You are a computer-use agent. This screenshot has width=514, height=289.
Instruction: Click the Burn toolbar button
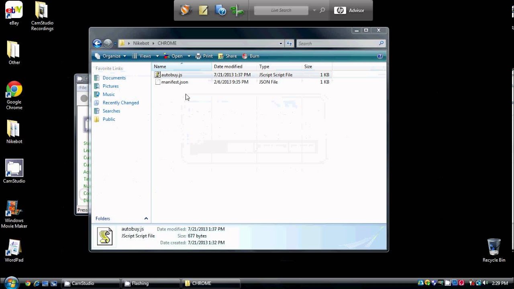pos(251,56)
